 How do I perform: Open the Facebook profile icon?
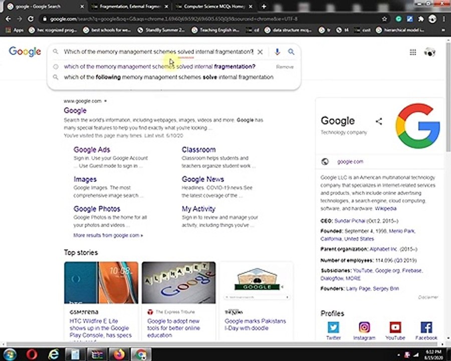pyautogui.click(x=426, y=327)
